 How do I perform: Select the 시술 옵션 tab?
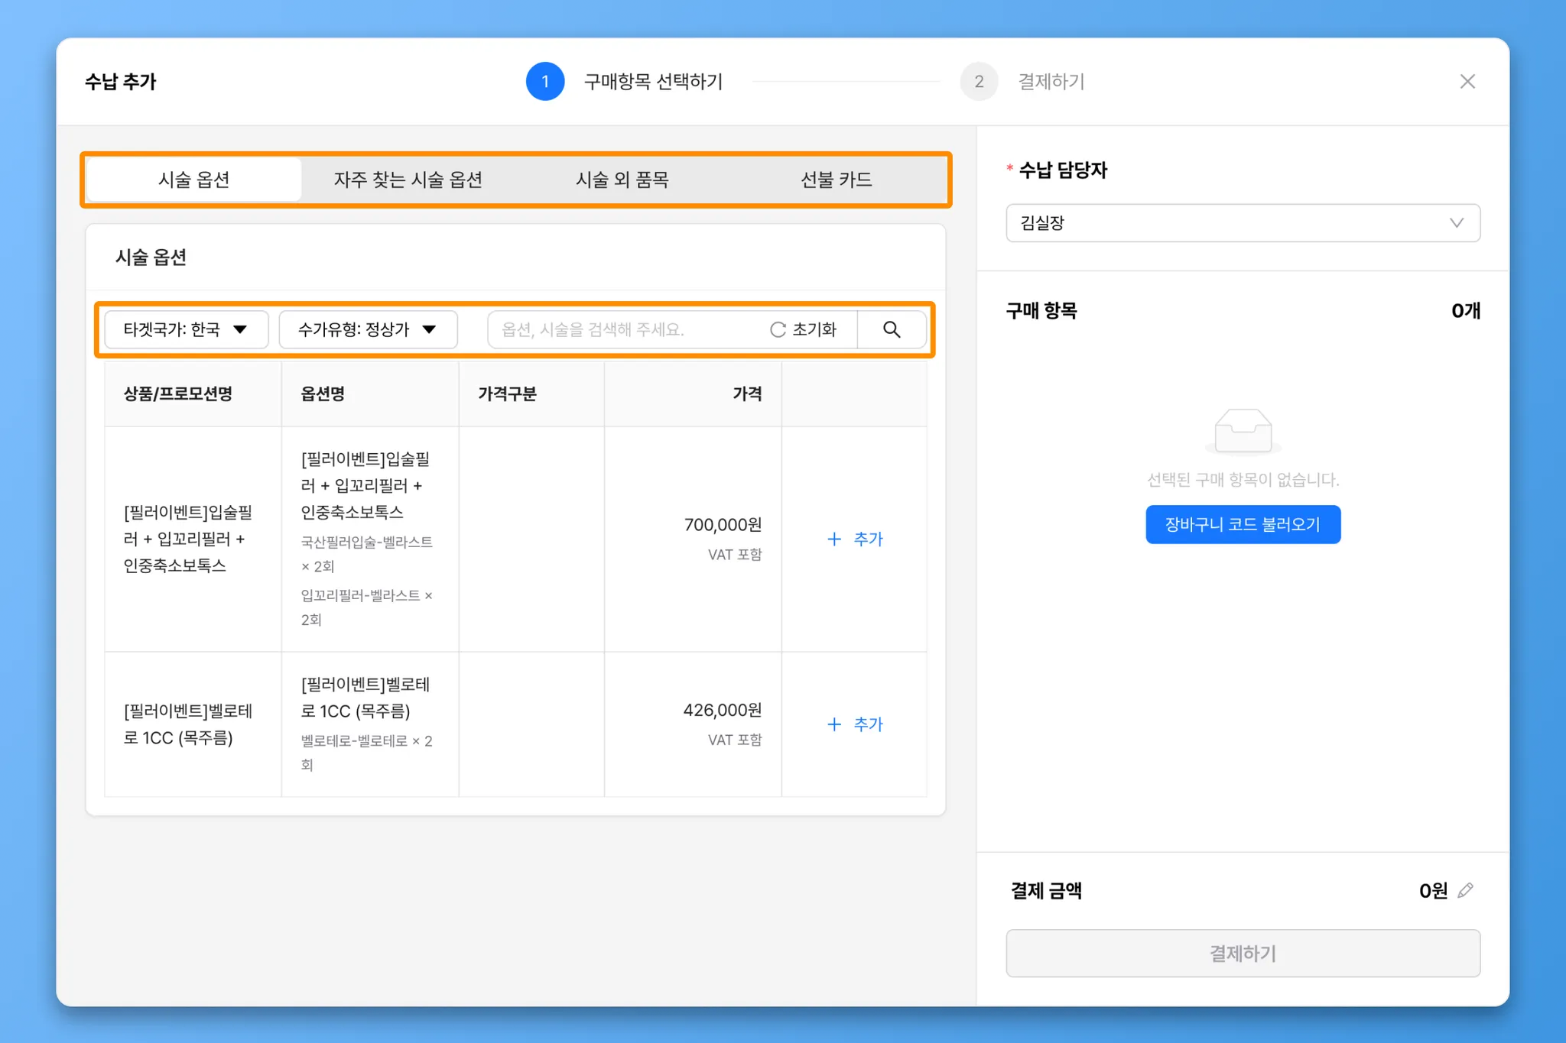pos(194,180)
